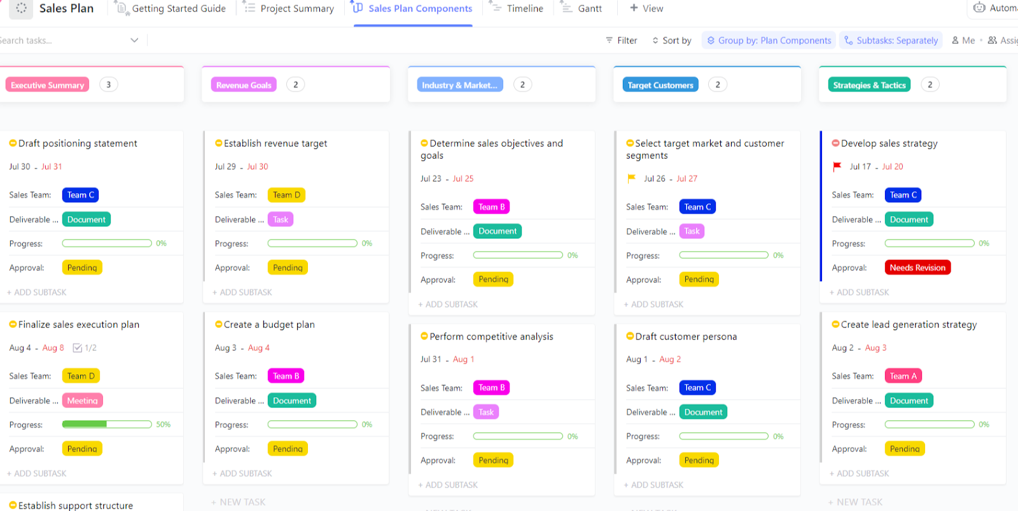Screen dimensions: 1018x511
Task: Click + NEW TASK in Strategies & Tactics column
Action: click(x=856, y=502)
